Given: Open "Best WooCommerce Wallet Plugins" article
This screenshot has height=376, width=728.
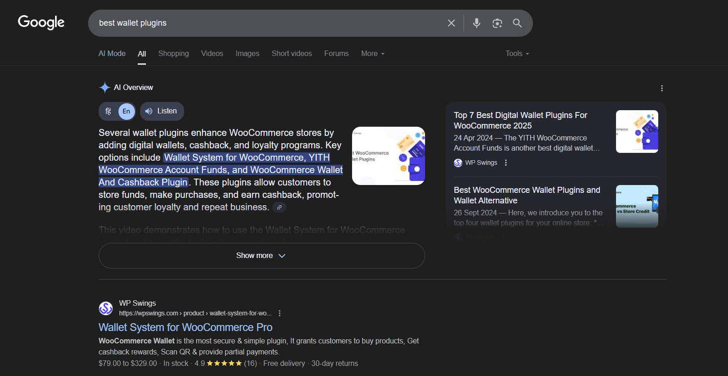Looking at the screenshot, I should click(x=527, y=195).
